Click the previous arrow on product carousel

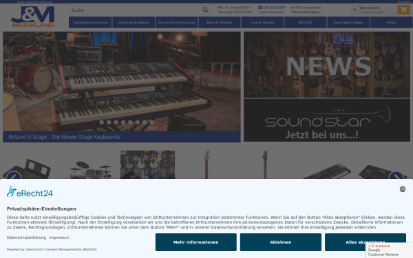pyautogui.click(x=14, y=175)
